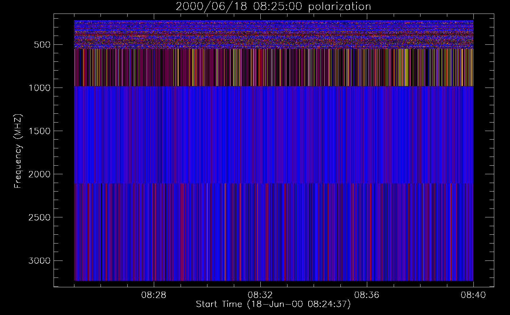This screenshot has height=315, width=510.
Task: Click the 08:28 time tick label
Action: pos(154,295)
